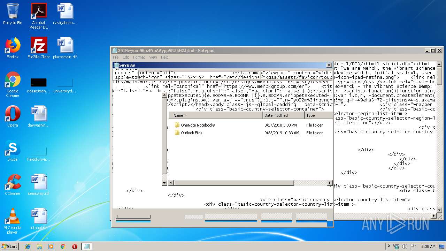
Task: Click the file list scroll right arrow
Action: click(x=330, y=183)
